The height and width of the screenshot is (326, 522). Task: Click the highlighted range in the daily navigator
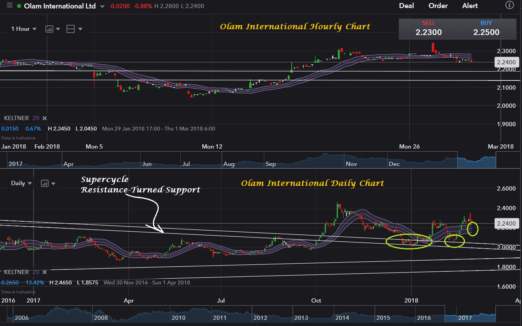tap(470, 314)
